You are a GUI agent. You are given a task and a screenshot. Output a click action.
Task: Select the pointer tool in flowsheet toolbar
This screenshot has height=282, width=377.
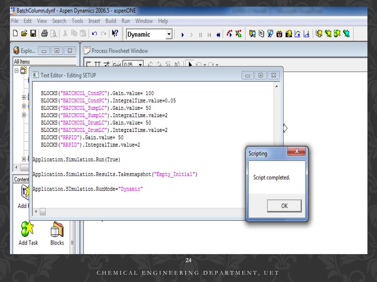[x=190, y=64]
